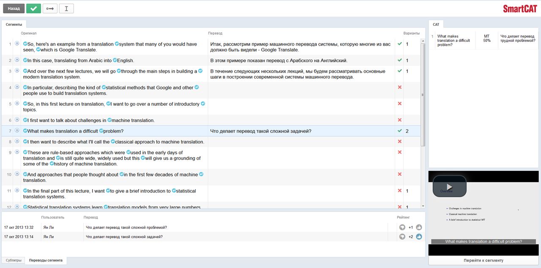Click the Перейти к сегменту button
This screenshot has height=268, width=541.
pyautogui.click(x=484, y=260)
